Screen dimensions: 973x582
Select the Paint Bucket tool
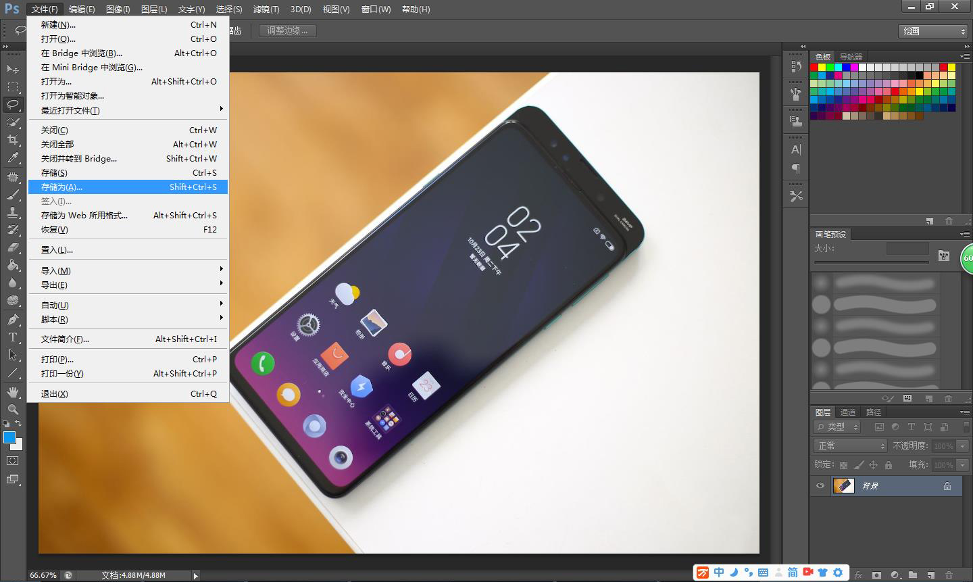[x=12, y=265]
